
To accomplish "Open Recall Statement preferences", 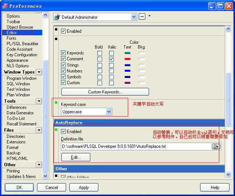I will point(22,124).
